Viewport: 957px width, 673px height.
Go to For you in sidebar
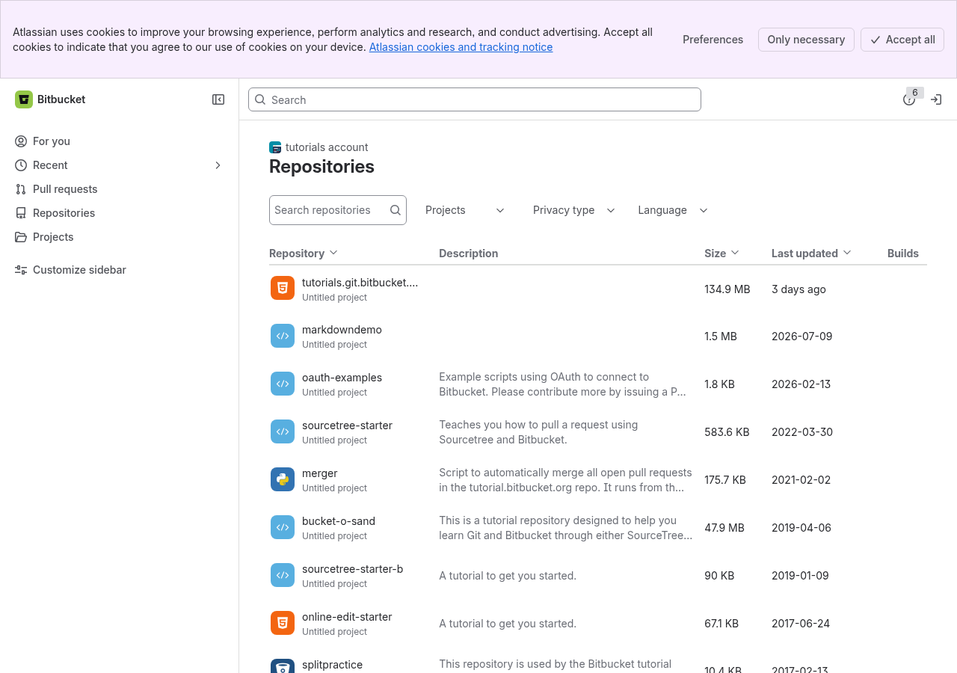(x=120, y=141)
